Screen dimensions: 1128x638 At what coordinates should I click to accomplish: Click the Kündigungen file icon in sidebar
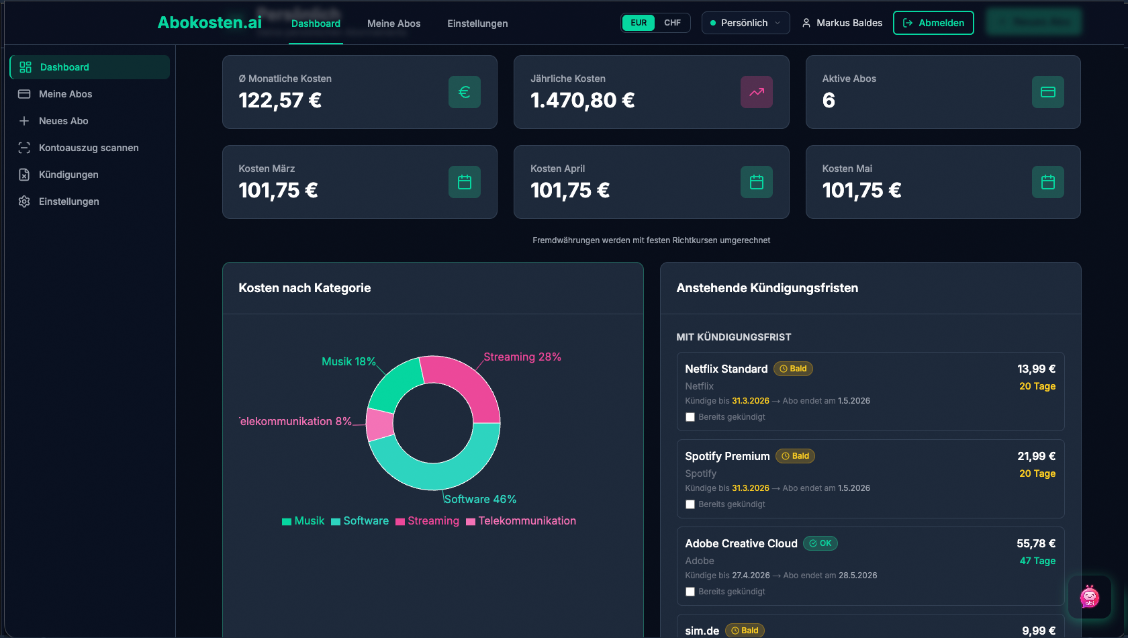pyautogui.click(x=24, y=175)
